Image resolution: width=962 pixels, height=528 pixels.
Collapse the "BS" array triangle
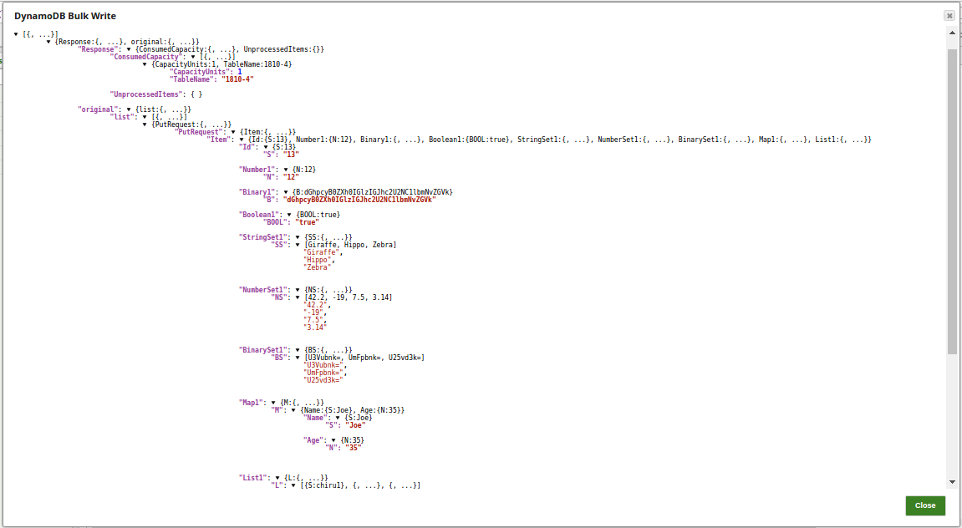click(298, 358)
